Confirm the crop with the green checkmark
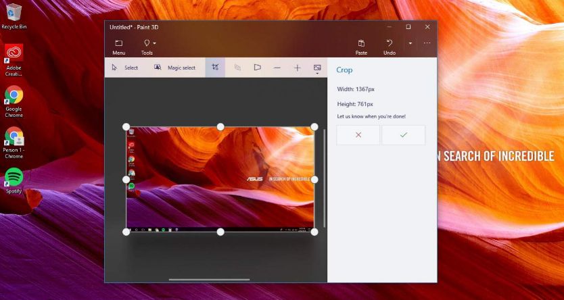Viewport: 564px width, 300px height. pyautogui.click(x=404, y=135)
